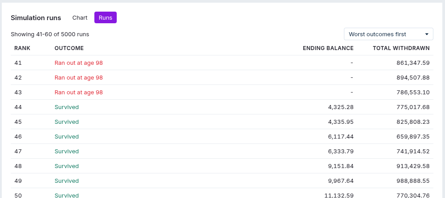Open the Worst outcomes first dropdown
This screenshot has height=198, width=445.
pos(389,34)
